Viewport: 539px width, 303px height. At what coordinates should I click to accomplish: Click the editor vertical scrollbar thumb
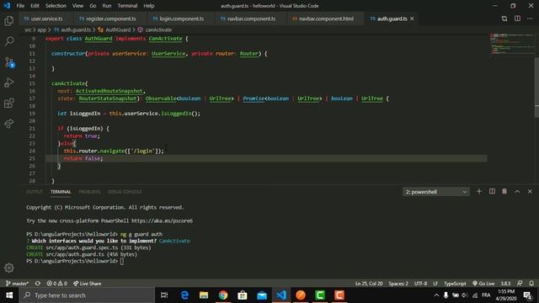(536, 88)
